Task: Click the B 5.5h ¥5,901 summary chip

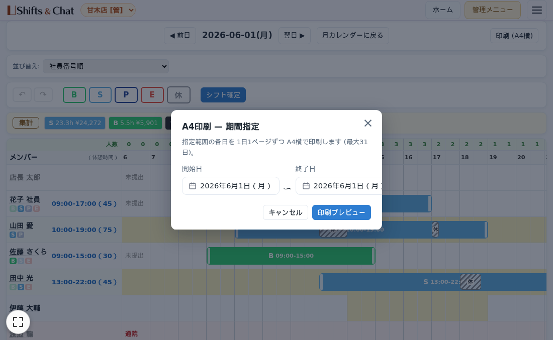Action: [135, 123]
